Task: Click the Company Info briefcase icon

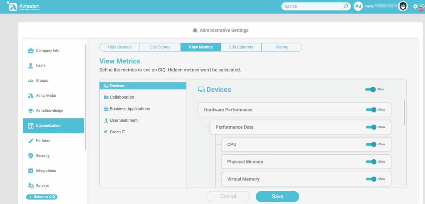Action: coord(31,51)
